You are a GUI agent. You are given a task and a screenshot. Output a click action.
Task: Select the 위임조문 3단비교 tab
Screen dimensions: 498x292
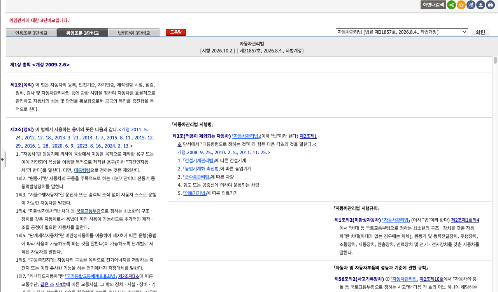click(x=82, y=33)
